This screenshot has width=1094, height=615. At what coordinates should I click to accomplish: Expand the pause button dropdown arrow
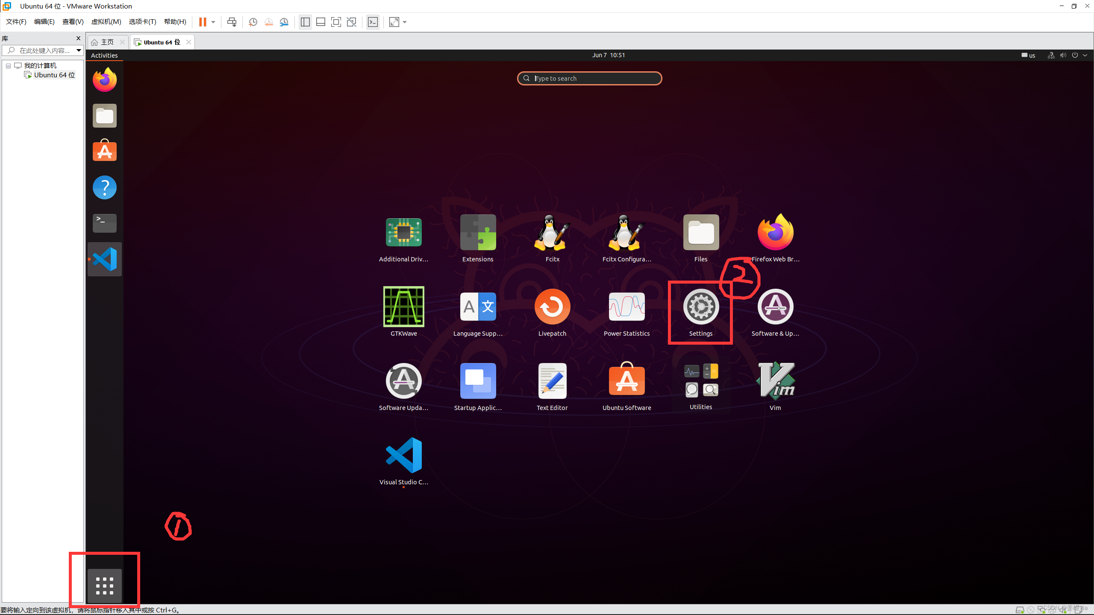213,22
